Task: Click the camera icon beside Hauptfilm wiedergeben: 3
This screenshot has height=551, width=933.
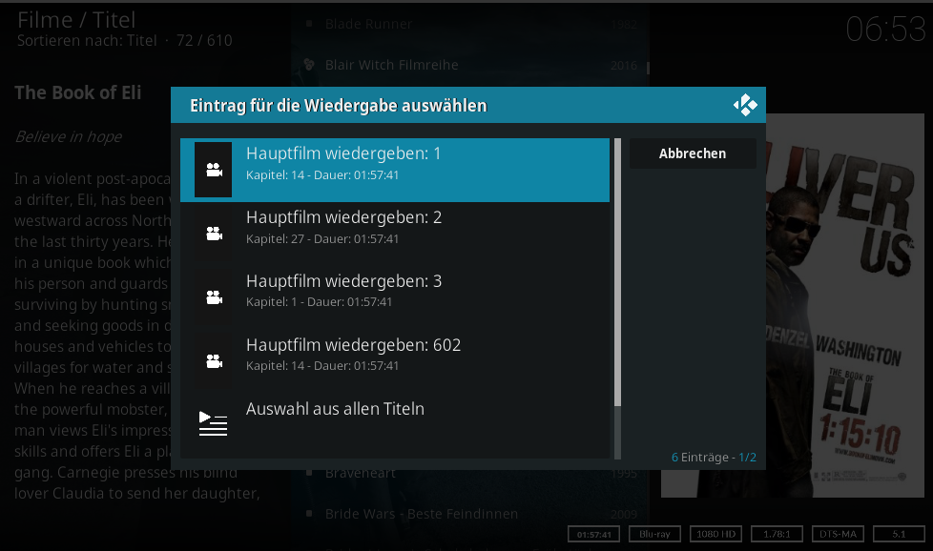Action: pyautogui.click(x=214, y=297)
